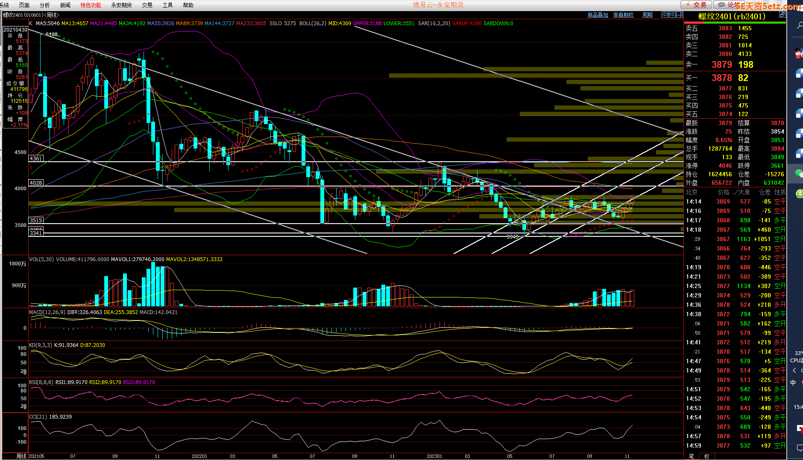Viewport: 803px width, 460px height.
Task: Click the 持仓 1624456 value
Action: (x=720, y=174)
